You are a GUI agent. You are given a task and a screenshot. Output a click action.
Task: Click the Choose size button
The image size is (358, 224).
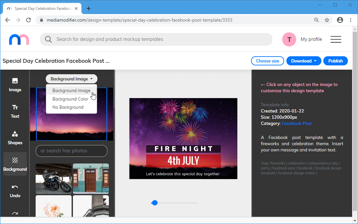pyautogui.click(x=267, y=61)
